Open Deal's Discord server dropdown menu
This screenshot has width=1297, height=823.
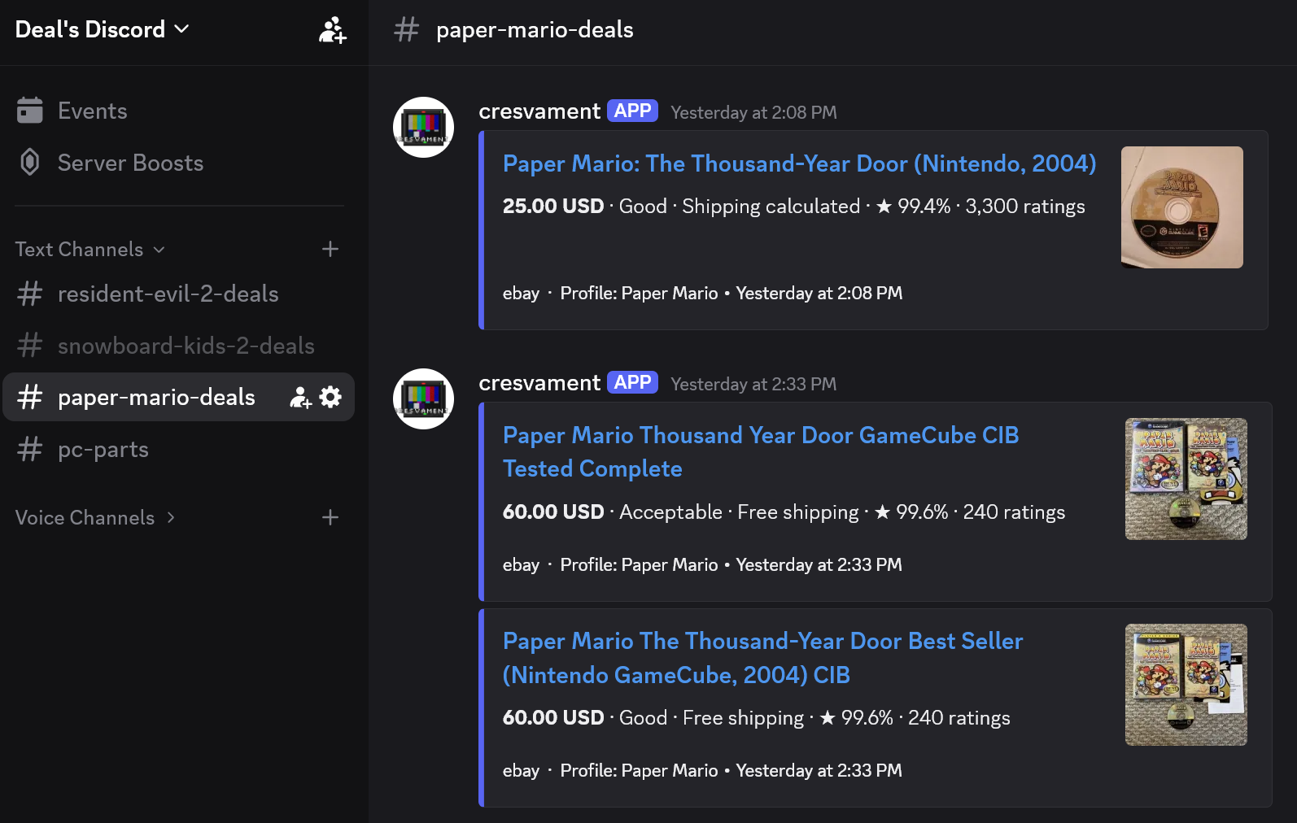coord(103,29)
